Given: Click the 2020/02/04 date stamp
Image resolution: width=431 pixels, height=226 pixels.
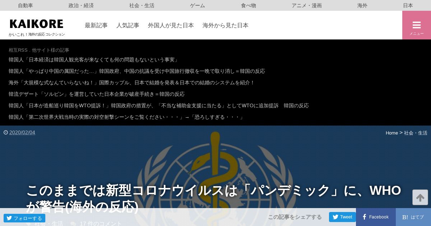Looking at the screenshot, I should click(22, 132).
